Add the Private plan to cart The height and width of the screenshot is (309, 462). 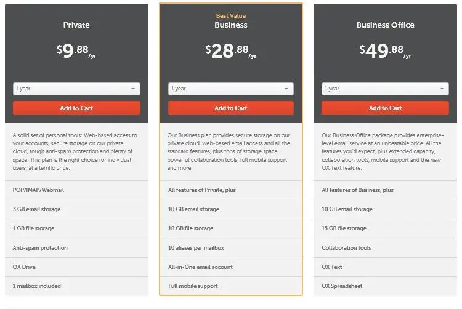[x=76, y=108]
